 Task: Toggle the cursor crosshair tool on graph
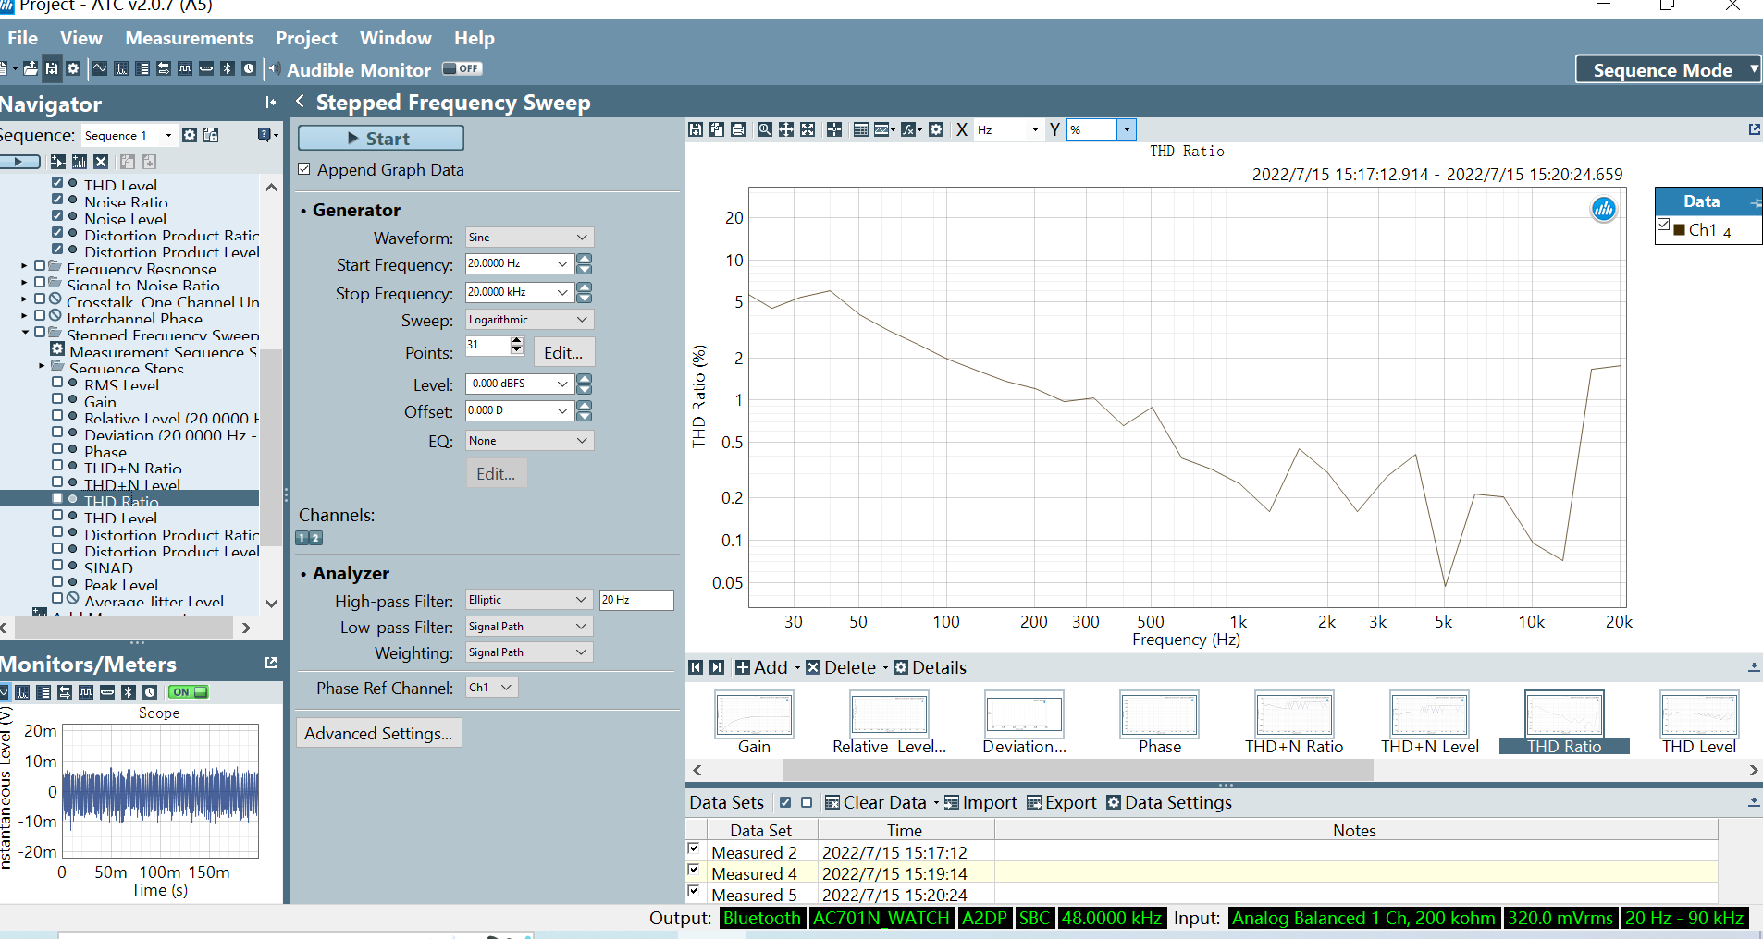click(834, 129)
